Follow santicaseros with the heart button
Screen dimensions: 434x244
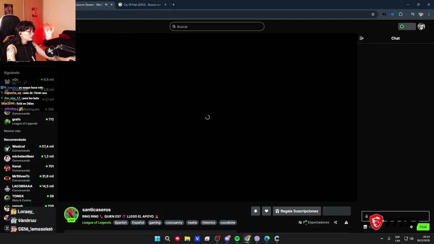(x=267, y=211)
